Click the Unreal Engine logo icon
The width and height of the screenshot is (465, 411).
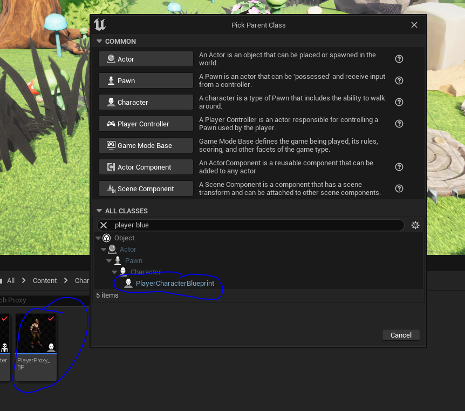(100, 25)
